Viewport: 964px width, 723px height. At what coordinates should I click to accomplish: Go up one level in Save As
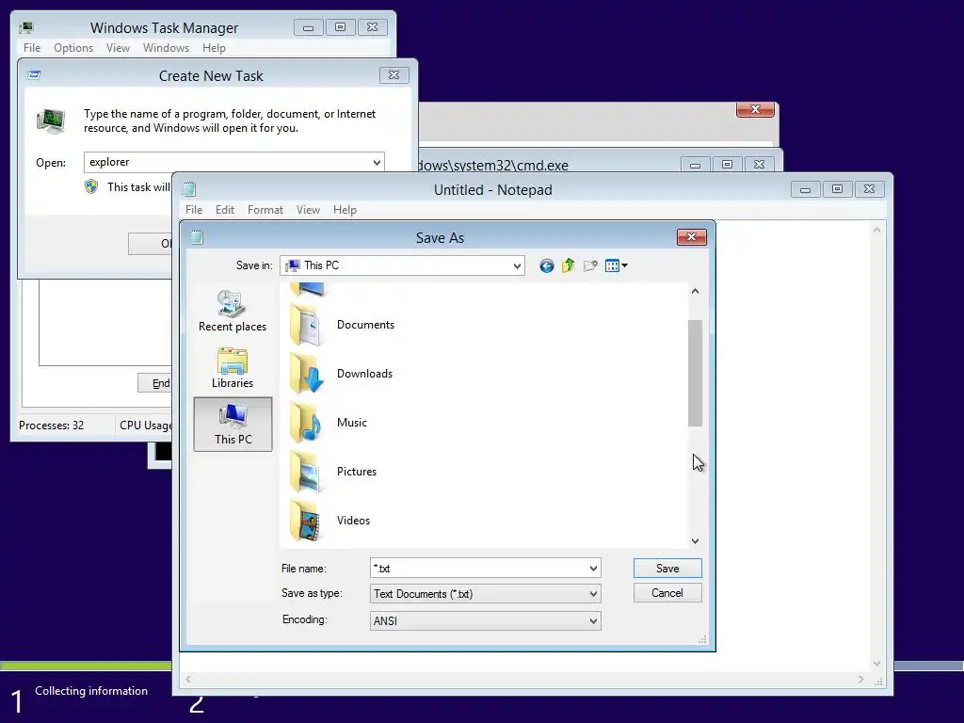coord(568,265)
